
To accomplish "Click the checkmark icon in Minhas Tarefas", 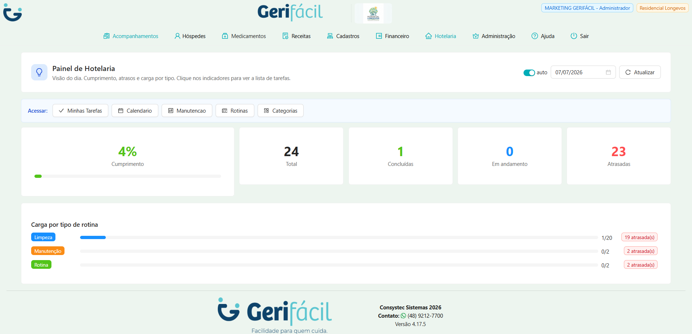I will pyautogui.click(x=61, y=110).
